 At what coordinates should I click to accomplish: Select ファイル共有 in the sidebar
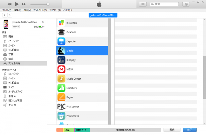point(23,63)
